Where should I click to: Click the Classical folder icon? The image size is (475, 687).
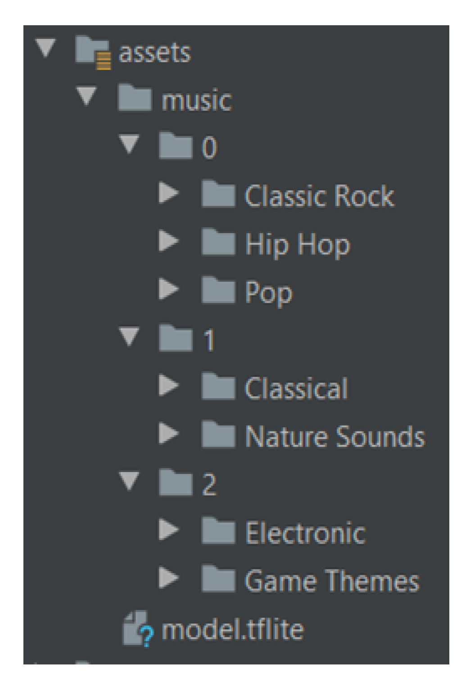(218, 387)
